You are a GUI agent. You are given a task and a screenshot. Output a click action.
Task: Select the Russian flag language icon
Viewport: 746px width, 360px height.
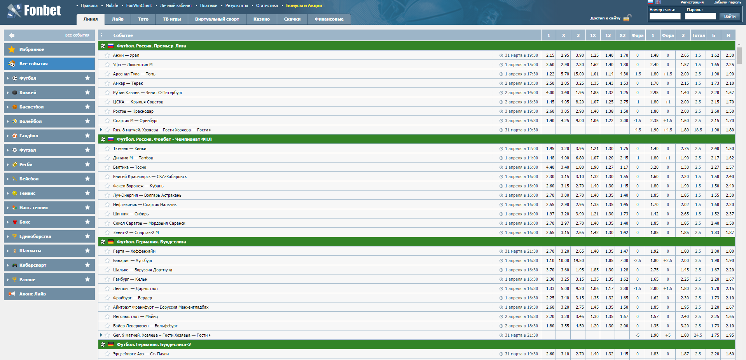[650, 2]
